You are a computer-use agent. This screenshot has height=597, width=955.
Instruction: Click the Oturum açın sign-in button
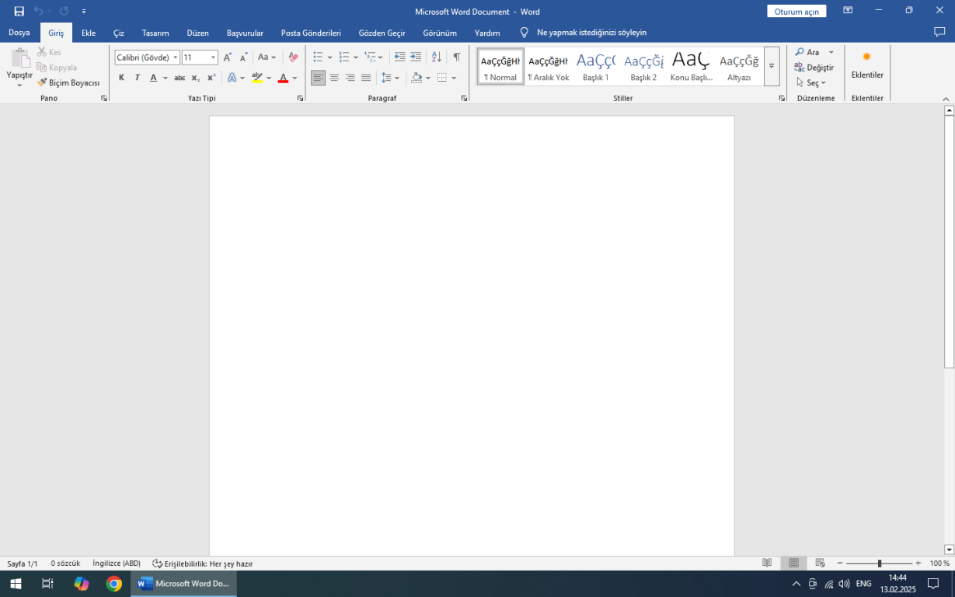click(796, 12)
